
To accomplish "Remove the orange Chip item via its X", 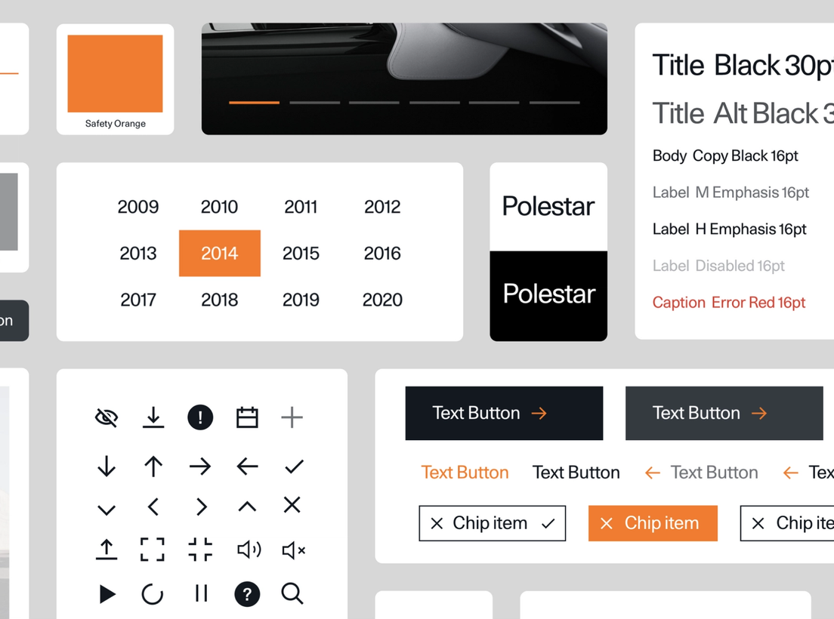I will click(607, 522).
